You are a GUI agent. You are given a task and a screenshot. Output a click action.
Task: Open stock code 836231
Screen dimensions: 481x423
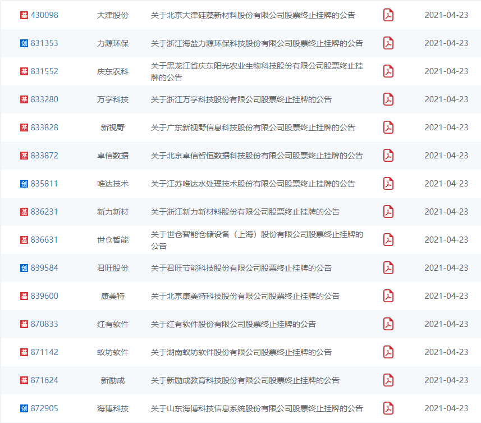click(44, 212)
